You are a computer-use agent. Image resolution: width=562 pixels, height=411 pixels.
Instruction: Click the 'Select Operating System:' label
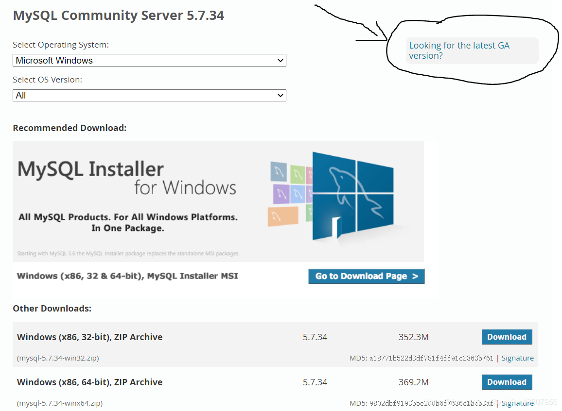point(61,45)
